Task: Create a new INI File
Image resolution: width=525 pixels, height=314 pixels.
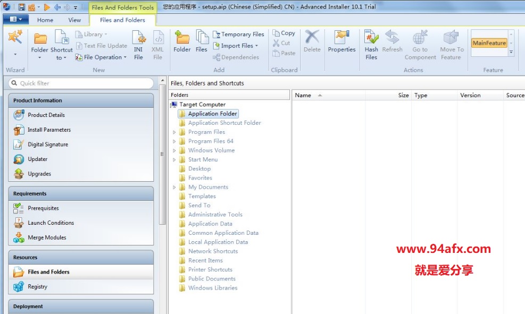Action: [x=139, y=45]
